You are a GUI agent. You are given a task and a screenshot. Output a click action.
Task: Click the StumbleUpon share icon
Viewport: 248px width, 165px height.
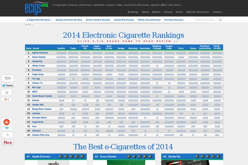point(7,122)
